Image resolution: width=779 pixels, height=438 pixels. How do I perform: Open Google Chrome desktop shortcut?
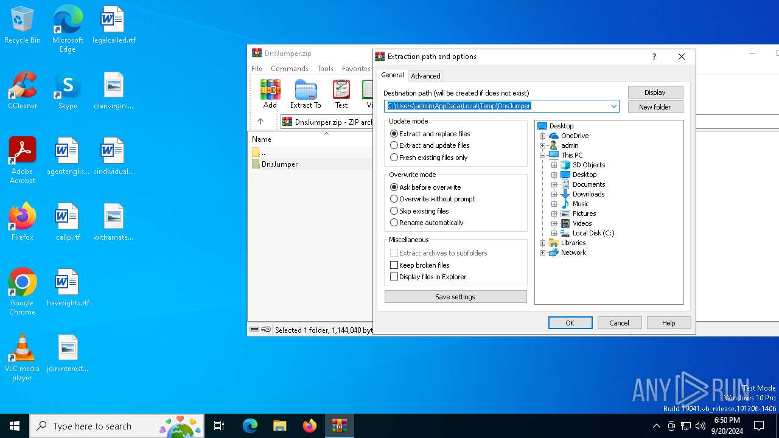[x=23, y=292]
